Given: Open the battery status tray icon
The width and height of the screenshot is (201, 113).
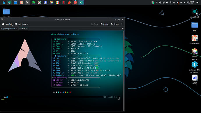Looking at the screenshot, I should click(181, 2).
